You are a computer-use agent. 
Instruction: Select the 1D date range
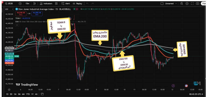tap(7, 94)
